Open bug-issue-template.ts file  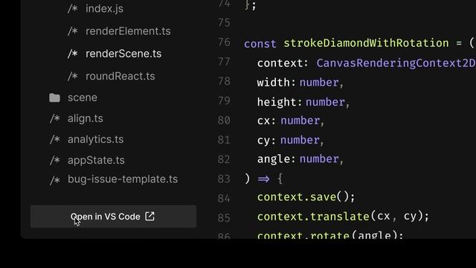tap(123, 179)
